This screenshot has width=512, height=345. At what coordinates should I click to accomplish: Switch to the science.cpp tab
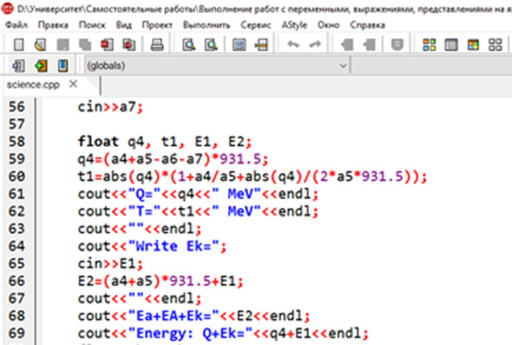[x=33, y=85]
